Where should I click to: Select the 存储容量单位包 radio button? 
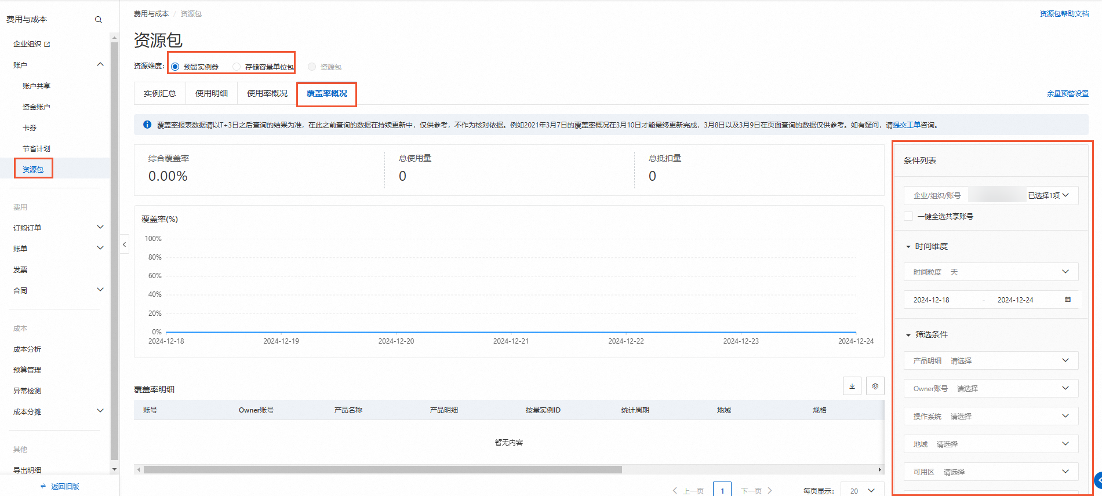237,67
